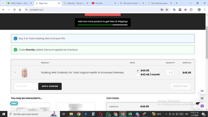Bookmark this page with the star icon

167,10
